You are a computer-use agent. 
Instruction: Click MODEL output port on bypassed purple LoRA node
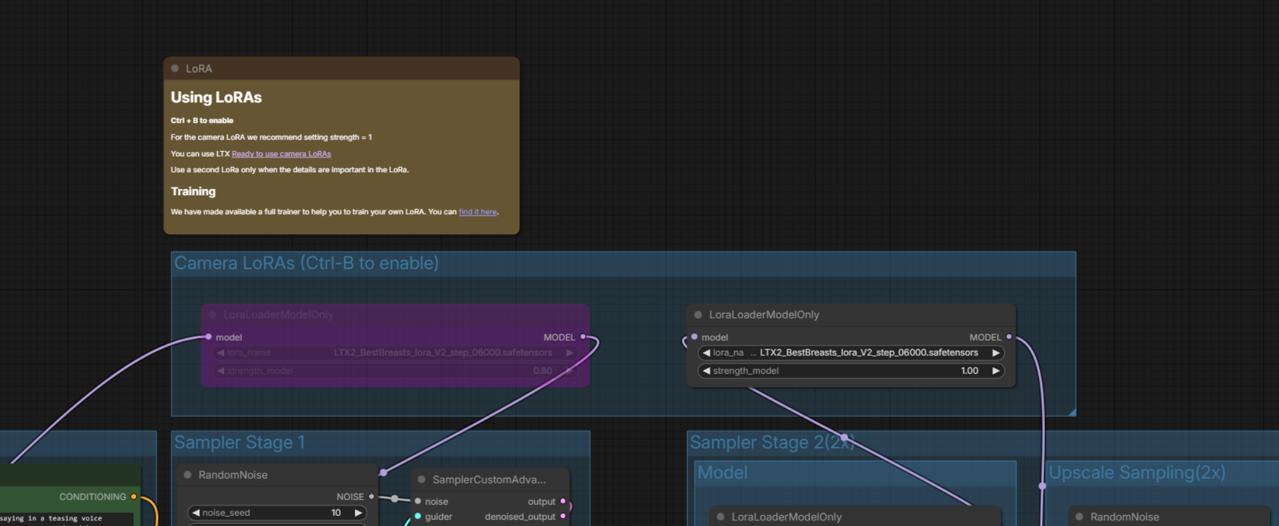(x=583, y=337)
